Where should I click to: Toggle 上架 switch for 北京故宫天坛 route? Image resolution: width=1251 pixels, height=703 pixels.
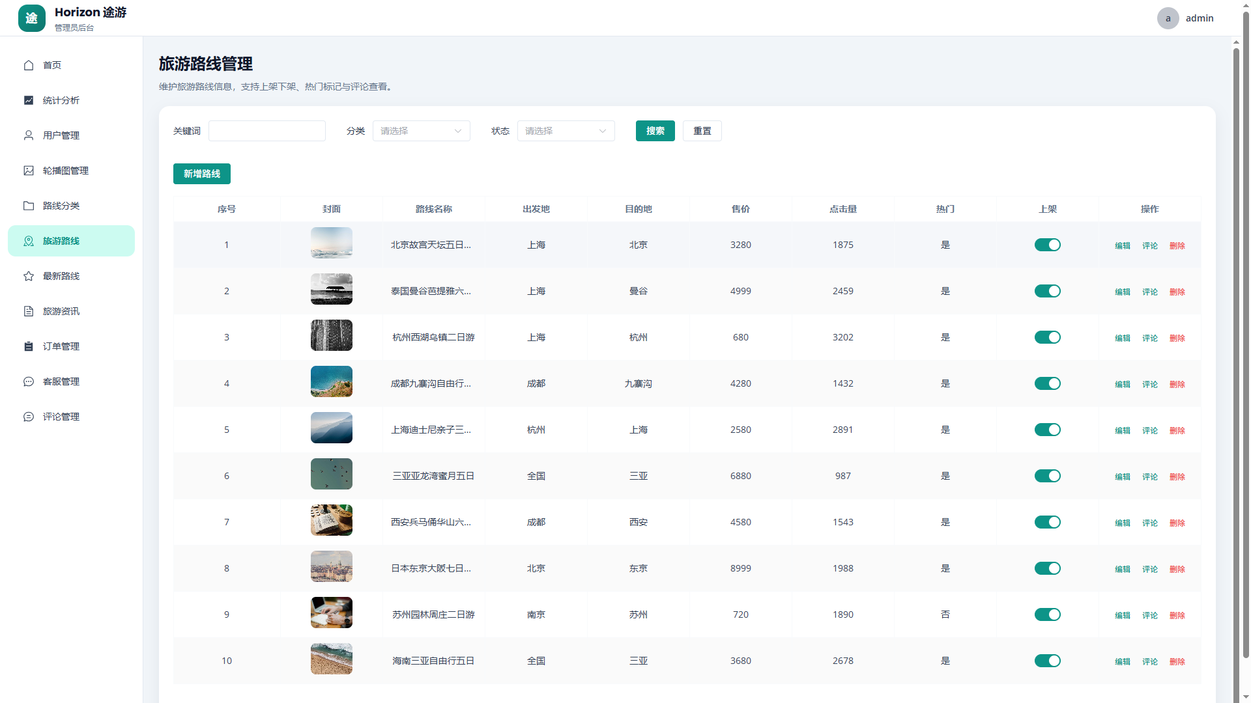pos(1048,245)
